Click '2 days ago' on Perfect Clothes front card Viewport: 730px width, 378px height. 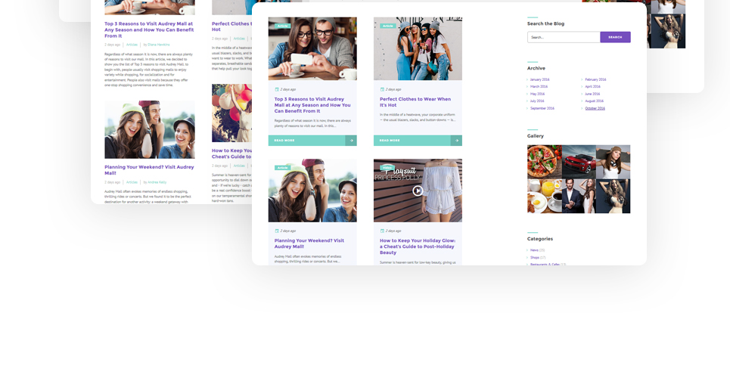pos(393,89)
